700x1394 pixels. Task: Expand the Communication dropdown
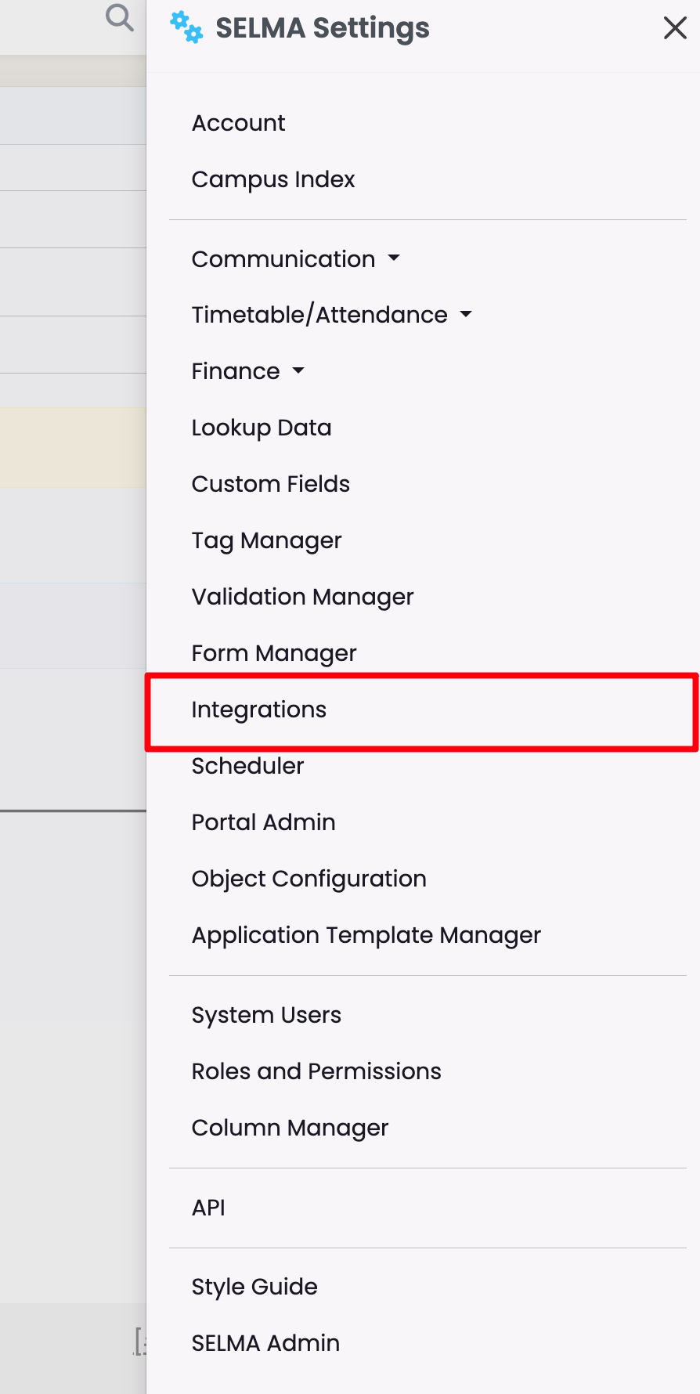click(x=295, y=259)
